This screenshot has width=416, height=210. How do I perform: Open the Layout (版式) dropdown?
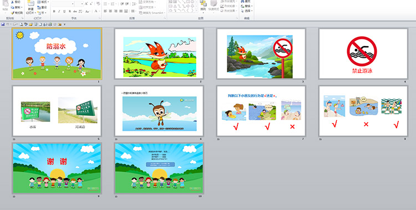click(43, 2)
